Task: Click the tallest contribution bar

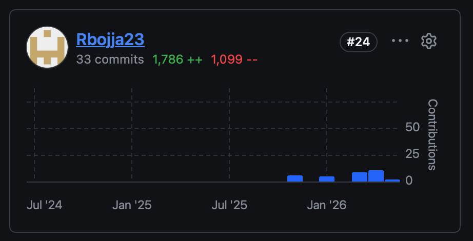Action: pos(376,176)
